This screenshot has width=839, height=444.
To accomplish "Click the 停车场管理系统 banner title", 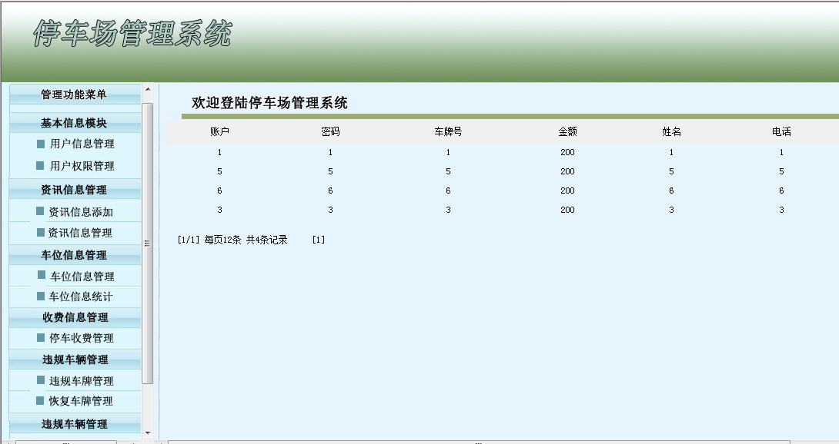I will [132, 34].
